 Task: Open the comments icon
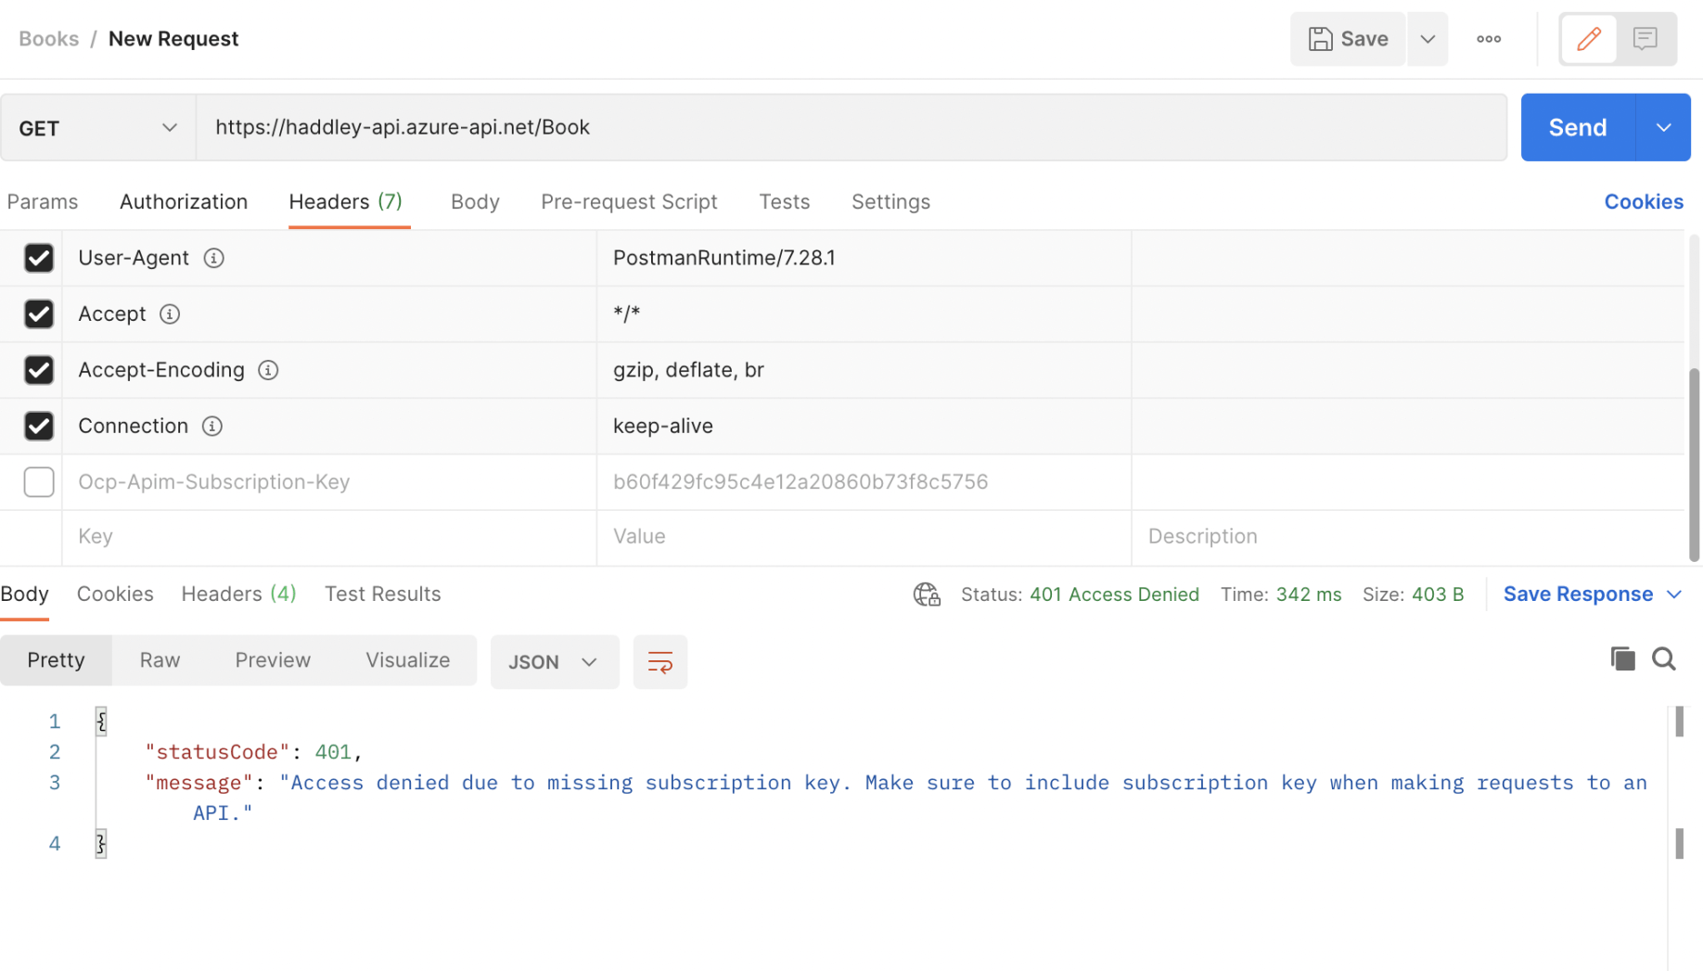(1645, 39)
